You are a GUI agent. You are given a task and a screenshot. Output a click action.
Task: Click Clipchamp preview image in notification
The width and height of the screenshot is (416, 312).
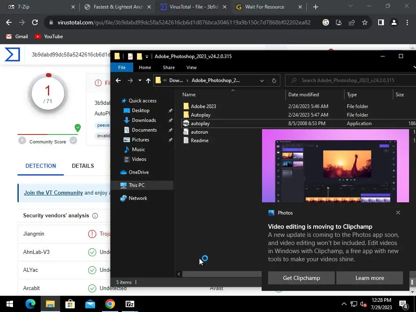tap(335, 166)
